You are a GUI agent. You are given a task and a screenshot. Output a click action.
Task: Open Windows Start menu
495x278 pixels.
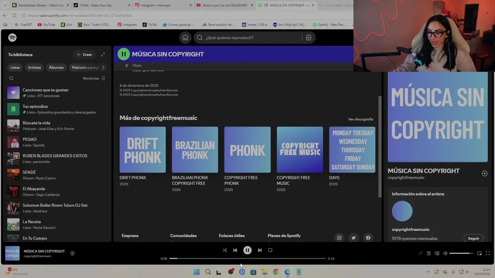click(x=196, y=272)
